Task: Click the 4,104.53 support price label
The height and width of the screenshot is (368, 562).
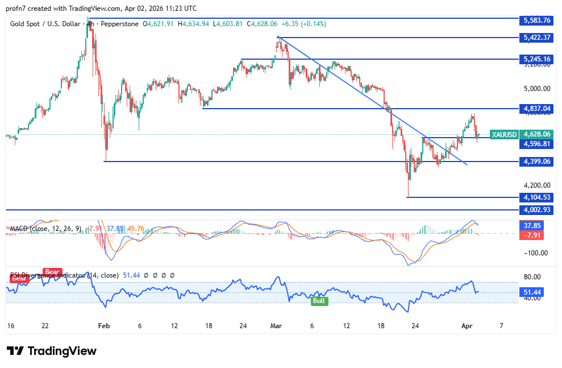Action: (x=536, y=197)
